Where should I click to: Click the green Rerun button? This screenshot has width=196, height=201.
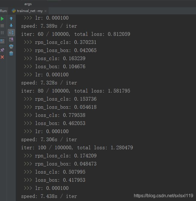(2, 19)
